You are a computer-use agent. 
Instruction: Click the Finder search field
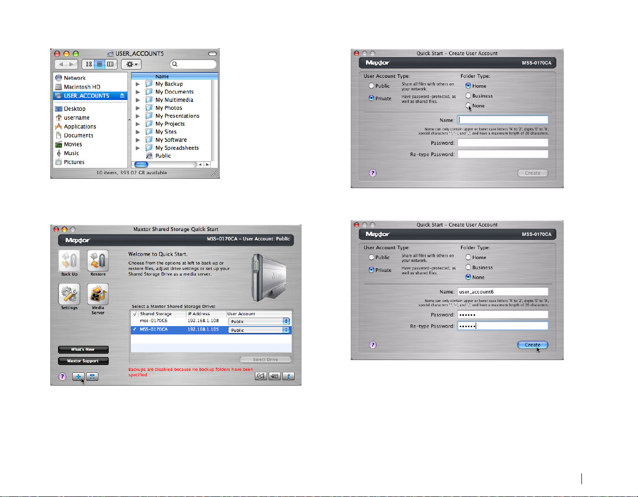point(193,64)
